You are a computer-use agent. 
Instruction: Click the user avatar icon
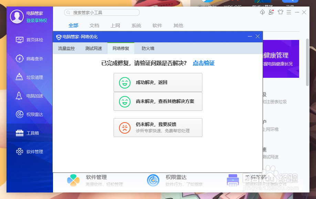click(17, 17)
